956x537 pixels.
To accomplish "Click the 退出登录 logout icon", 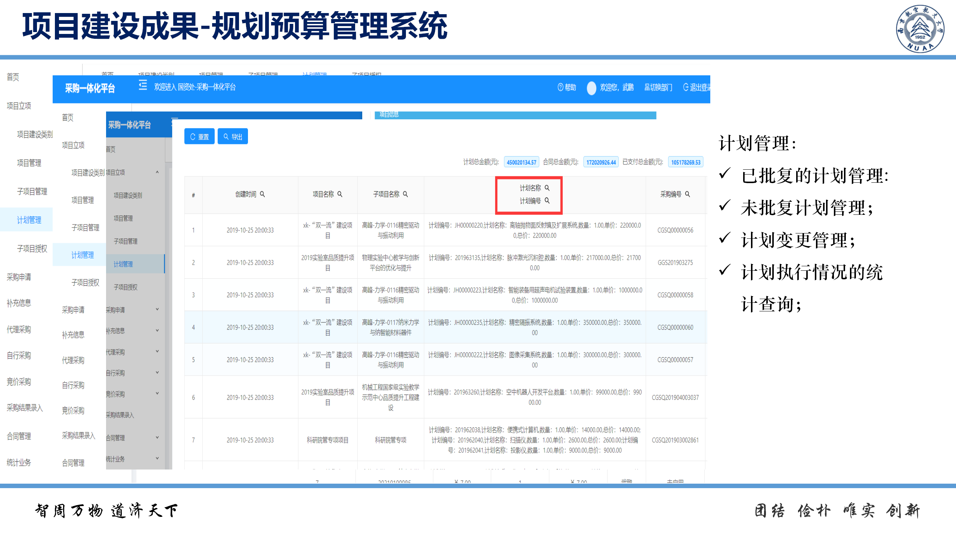I will (686, 87).
